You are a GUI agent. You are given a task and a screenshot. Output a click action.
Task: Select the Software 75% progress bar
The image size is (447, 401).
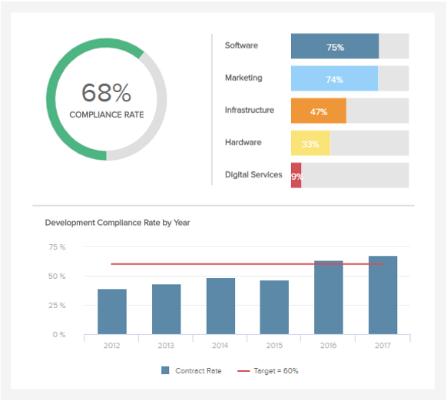(x=335, y=46)
